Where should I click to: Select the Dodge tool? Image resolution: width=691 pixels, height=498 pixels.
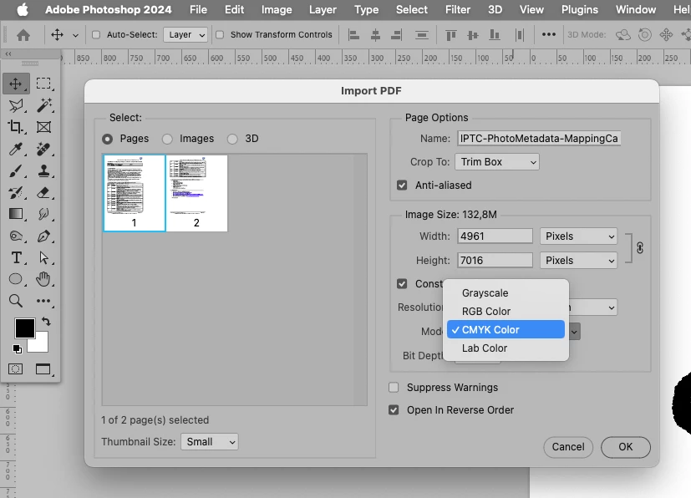[16, 236]
